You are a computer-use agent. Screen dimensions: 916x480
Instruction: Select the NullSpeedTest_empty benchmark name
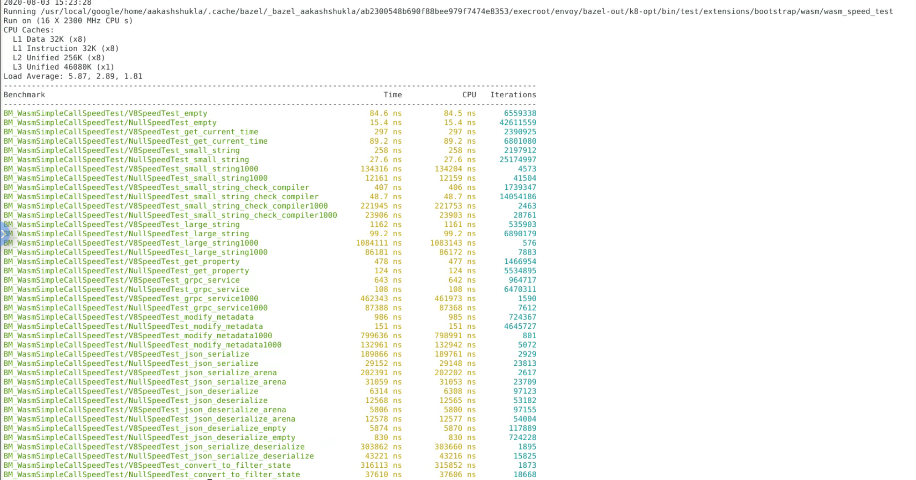(x=110, y=123)
